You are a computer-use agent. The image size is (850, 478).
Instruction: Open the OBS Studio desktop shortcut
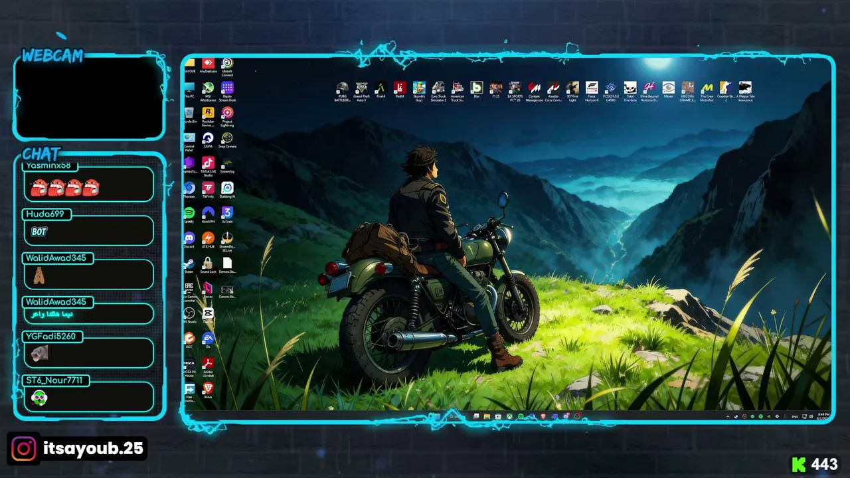pyautogui.click(x=189, y=315)
